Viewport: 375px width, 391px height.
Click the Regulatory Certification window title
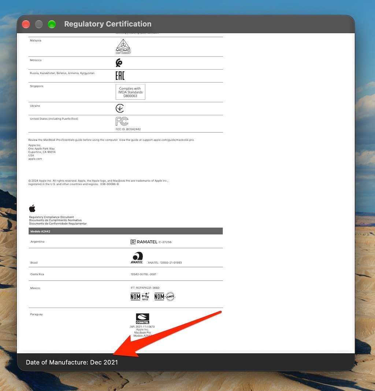[x=108, y=24]
